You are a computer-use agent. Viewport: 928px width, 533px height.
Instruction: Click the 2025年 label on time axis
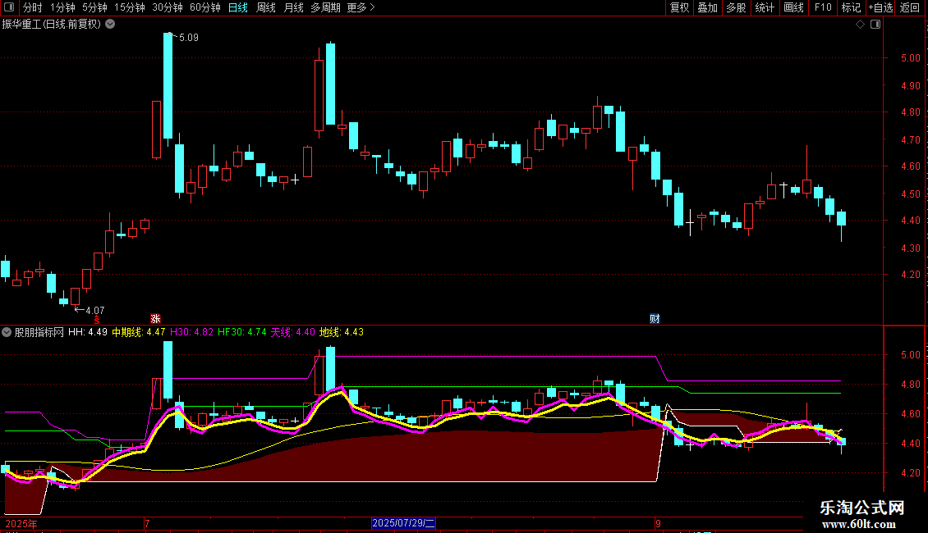click(21, 523)
